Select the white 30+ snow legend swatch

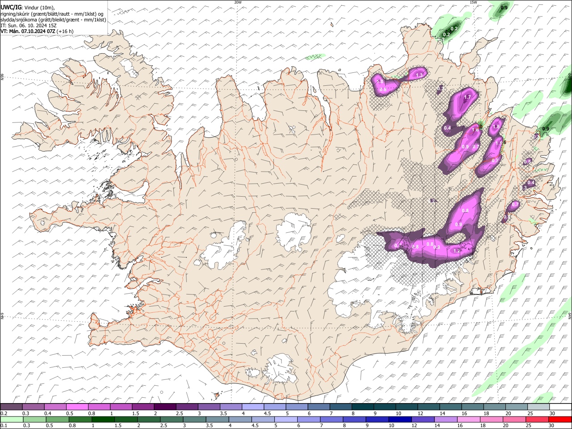pos(560,407)
